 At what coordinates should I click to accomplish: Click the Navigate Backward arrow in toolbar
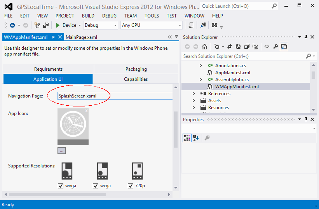pos(12,25)
